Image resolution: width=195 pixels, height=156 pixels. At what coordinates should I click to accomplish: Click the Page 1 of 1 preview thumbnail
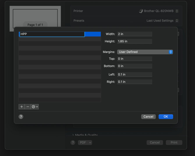(35, 18)
